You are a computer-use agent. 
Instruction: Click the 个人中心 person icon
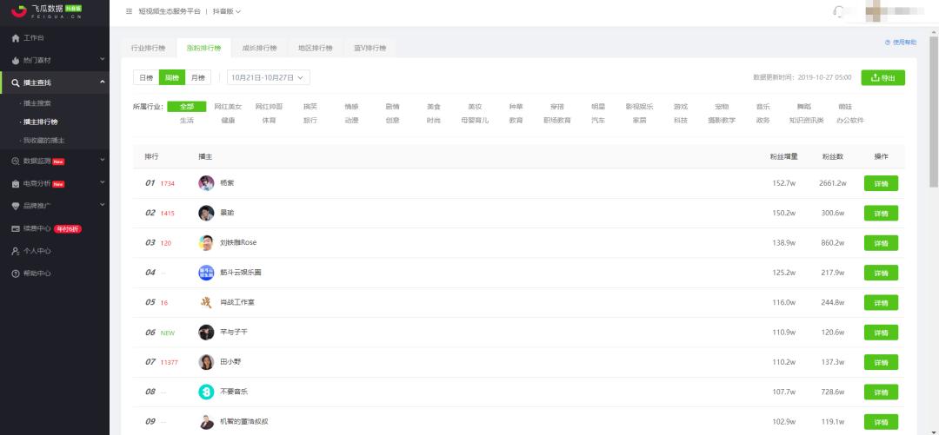[16, 251]
